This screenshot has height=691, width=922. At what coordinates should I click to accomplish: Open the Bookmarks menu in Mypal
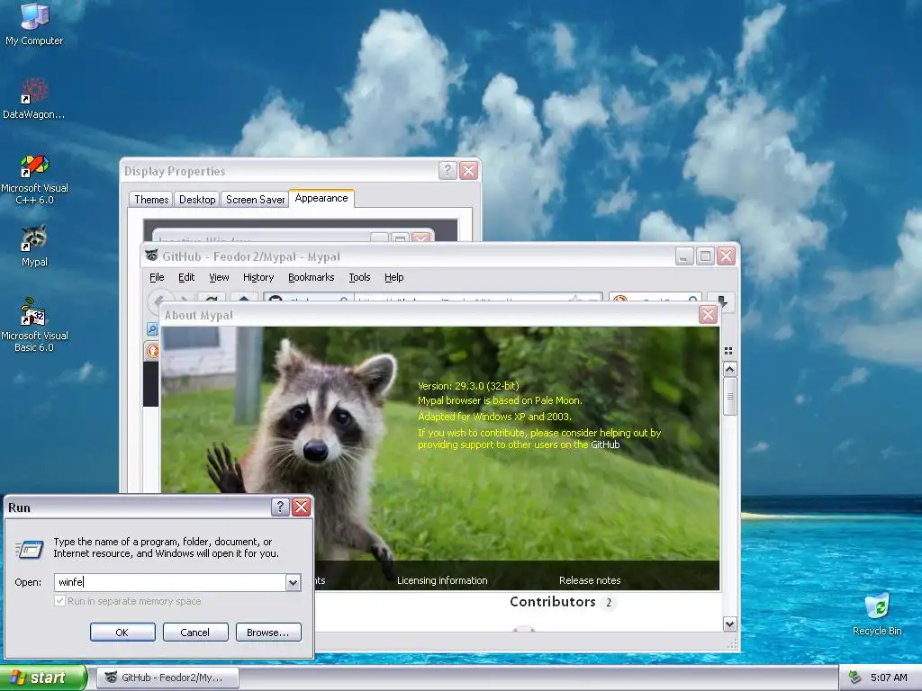click(x=311, y=277)
